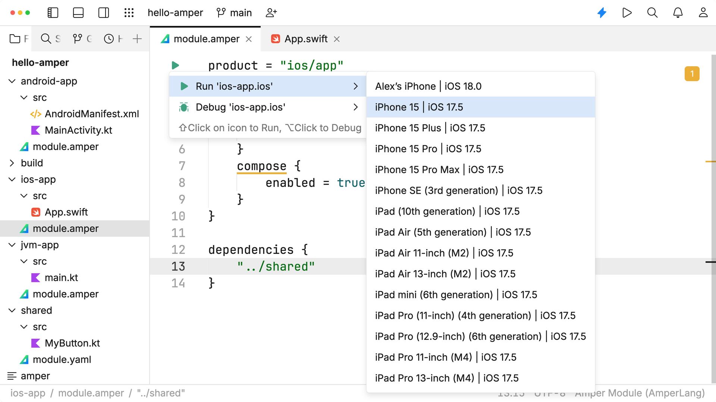The width and height of the screenshot is (716, 402).
Task: Choose iPad Pro (12.9-inch) (6th generation)
Action: tap(481, 336)
